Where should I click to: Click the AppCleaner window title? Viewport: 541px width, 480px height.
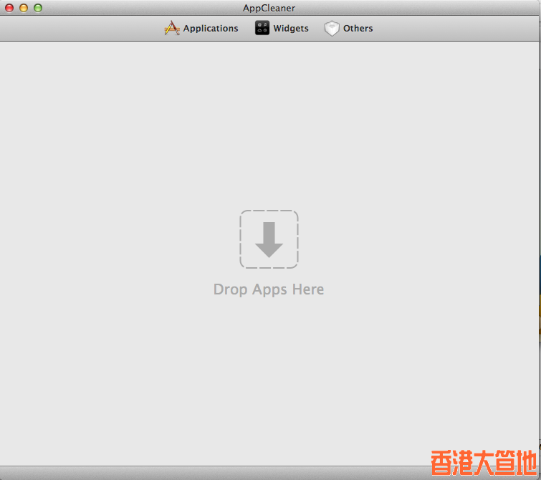pyautogui.click(x=269, y=8)
